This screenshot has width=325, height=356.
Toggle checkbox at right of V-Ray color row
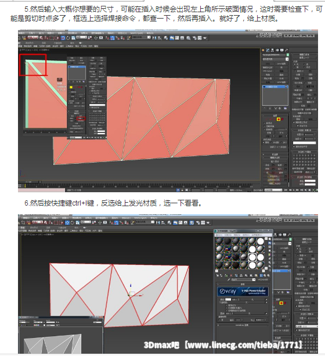pos(266,300)
